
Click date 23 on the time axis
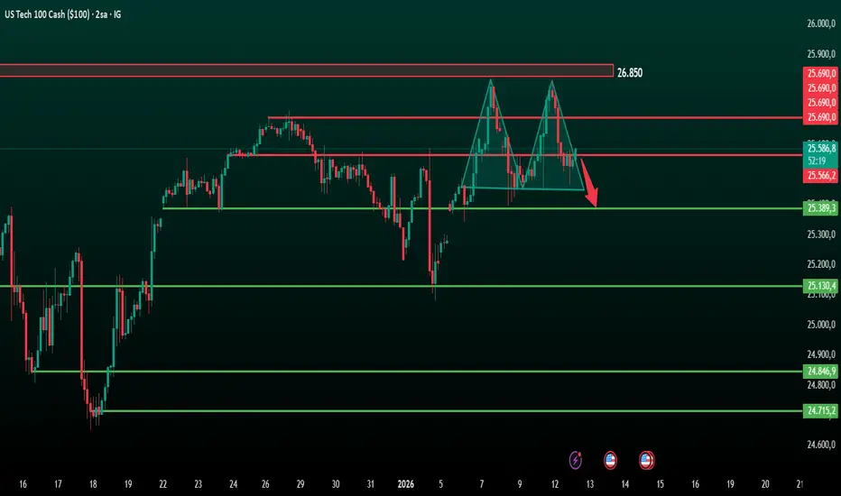[198, 484]
